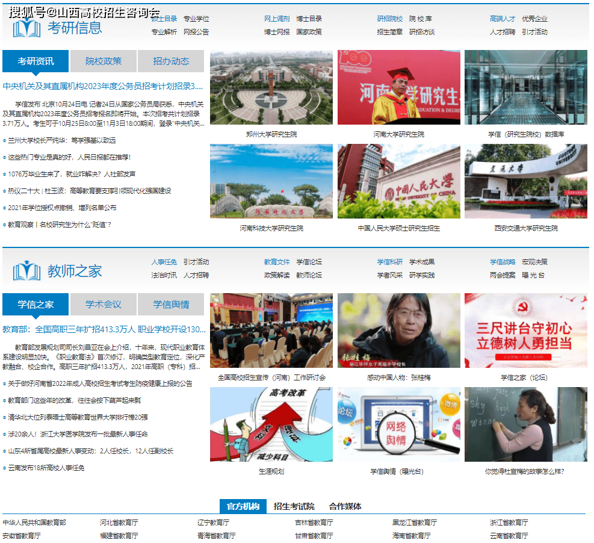Open the 全国高校招生宣传 conference thumbnail
This screenshot has width=594, height=543.
[x=271, y=330]
